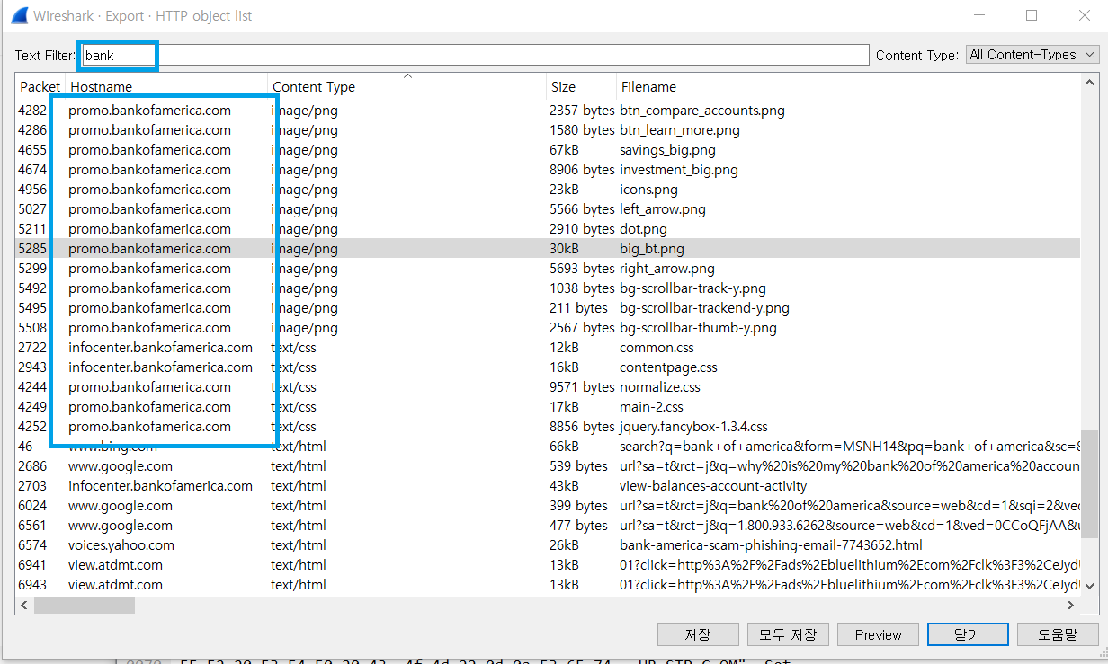Viewport: 1108px width, 664px height.
Task: Select the voices.yahoo.com row
Action: [549, 545]
